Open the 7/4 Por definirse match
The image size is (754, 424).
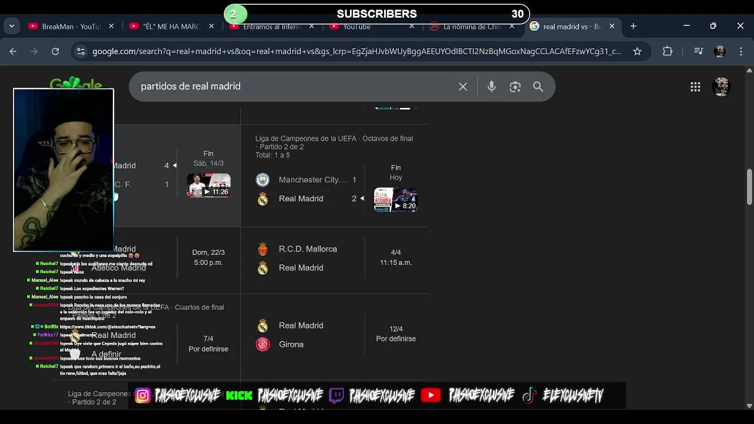point(208,344)
